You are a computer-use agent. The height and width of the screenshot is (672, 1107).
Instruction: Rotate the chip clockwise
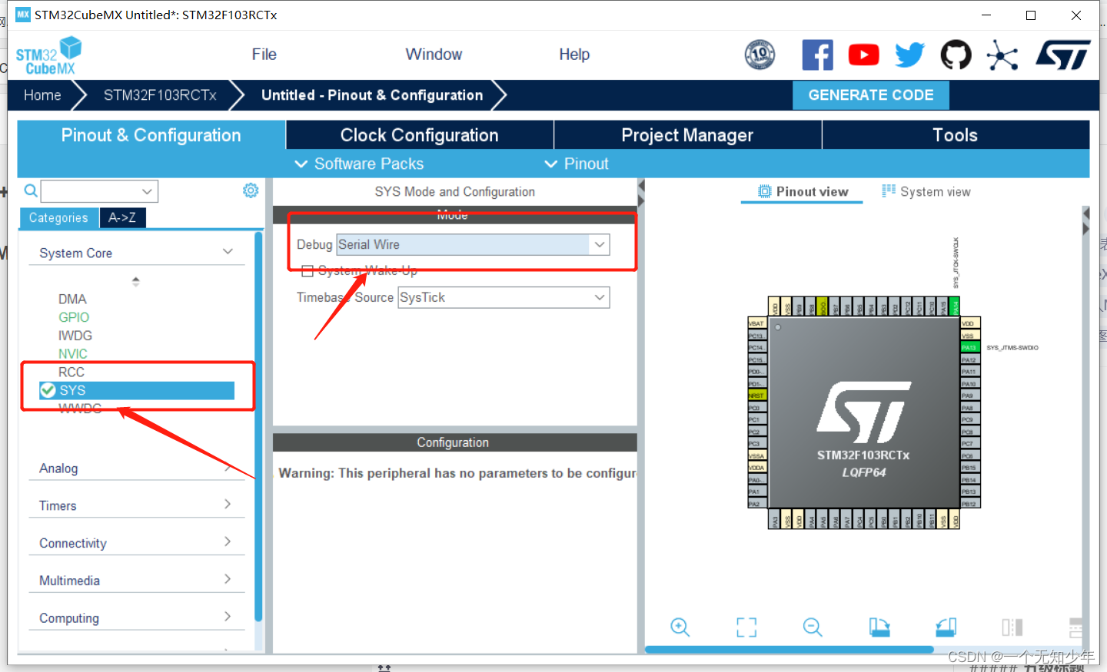(879, 627)
